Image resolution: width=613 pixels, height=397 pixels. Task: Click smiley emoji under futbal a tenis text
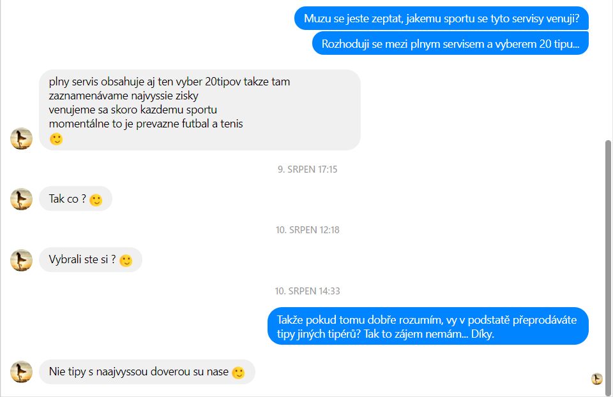[x=56, y=139]
